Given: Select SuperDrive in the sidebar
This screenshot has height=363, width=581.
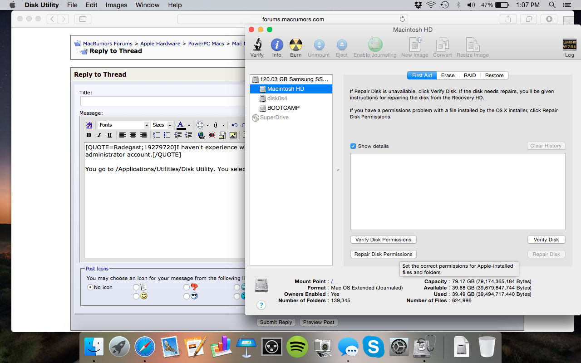Looking at the screenshot, I should pyautogui.click(x=291, y=118).
